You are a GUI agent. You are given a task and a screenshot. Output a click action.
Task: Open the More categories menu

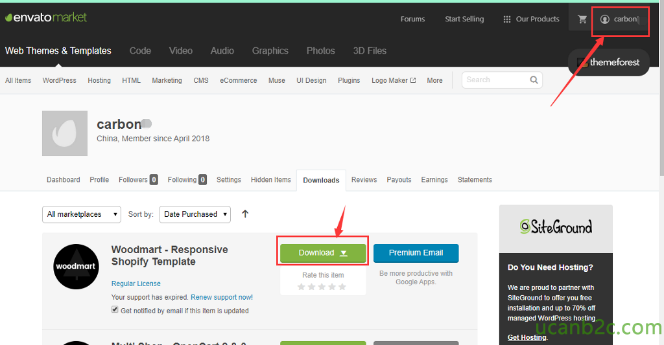[x=434, y=80]
